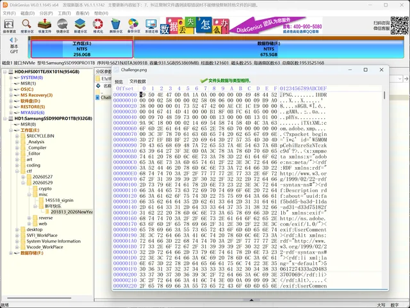Click the Backup Partition (备份分区) colorful icon

[x=133, y=24]
